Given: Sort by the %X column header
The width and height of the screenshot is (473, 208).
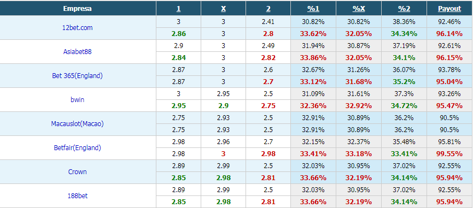Looking at the screenshot, I should (x=359, y=9).
